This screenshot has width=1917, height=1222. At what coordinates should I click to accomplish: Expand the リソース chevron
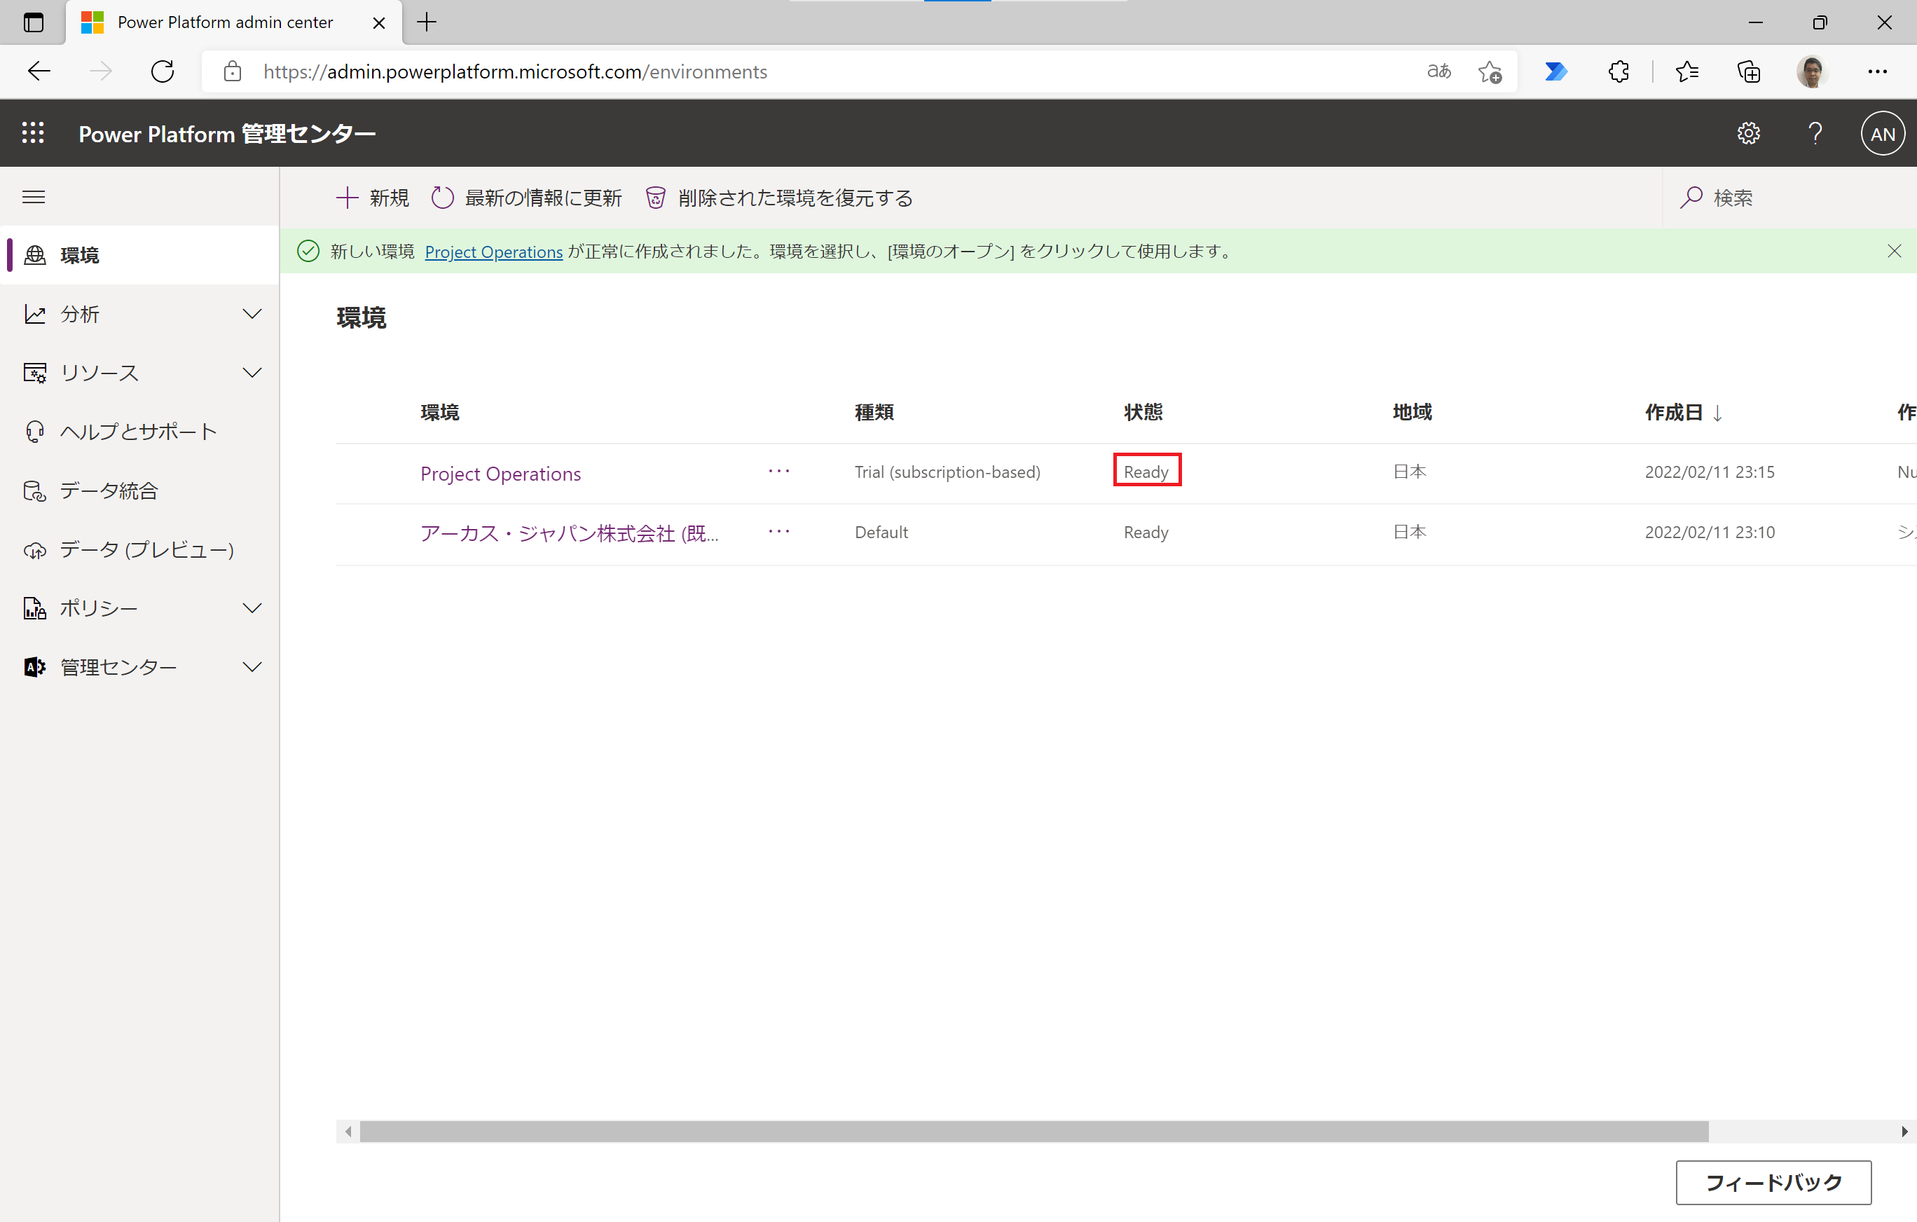[252, 373]
